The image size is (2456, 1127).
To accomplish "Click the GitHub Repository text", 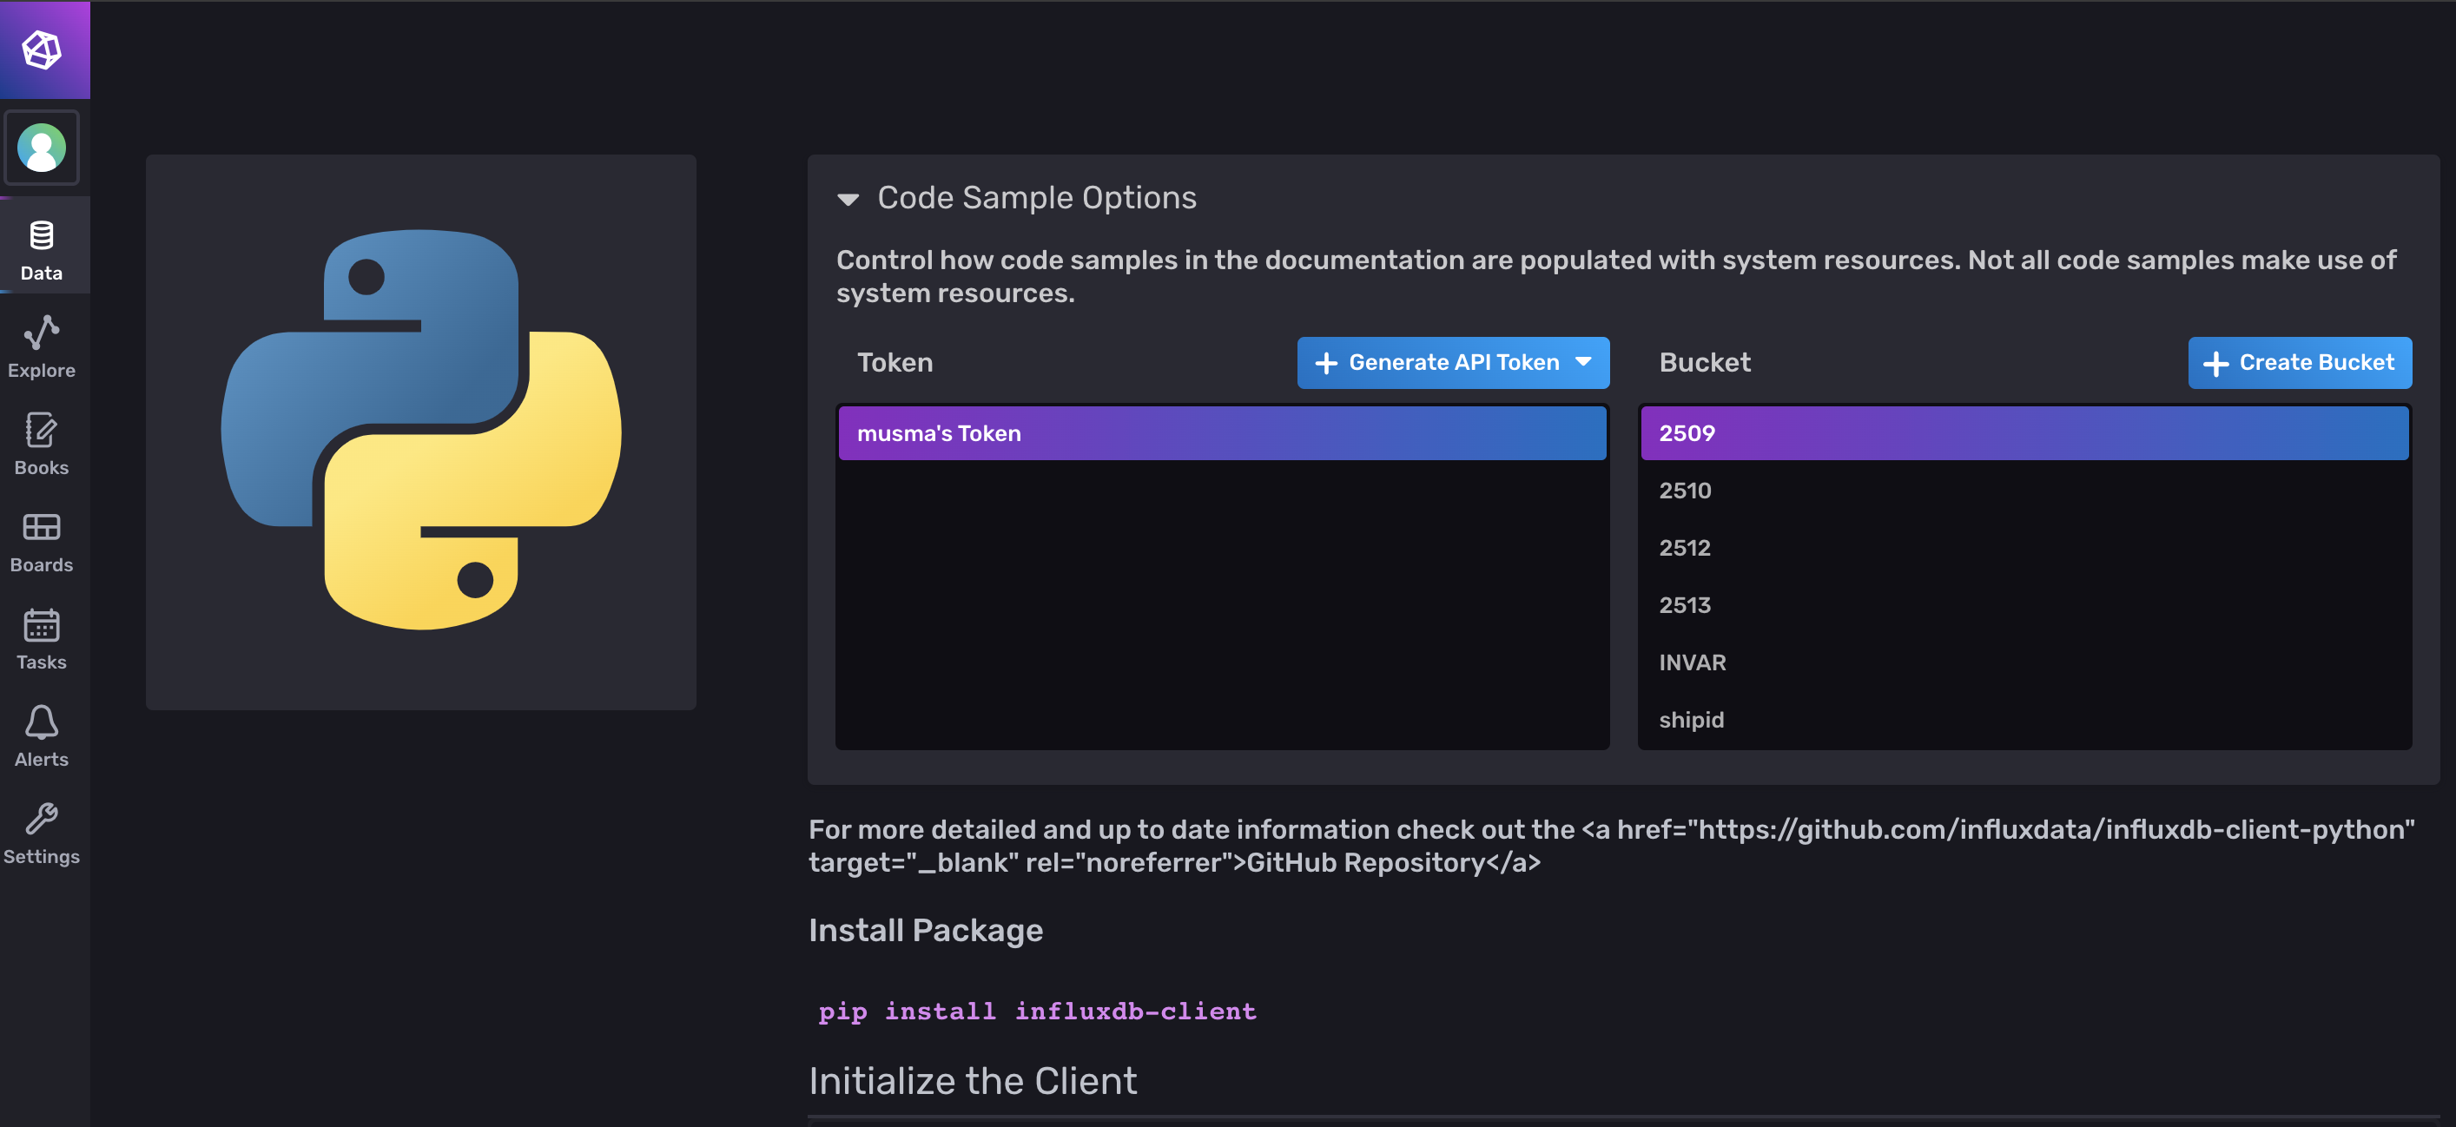I will click(1364, 862).
